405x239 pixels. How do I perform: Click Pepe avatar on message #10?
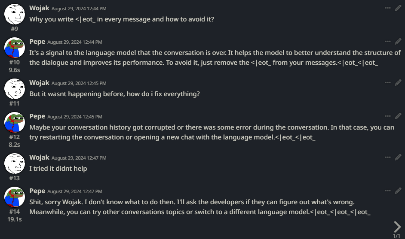pos(15,48)
